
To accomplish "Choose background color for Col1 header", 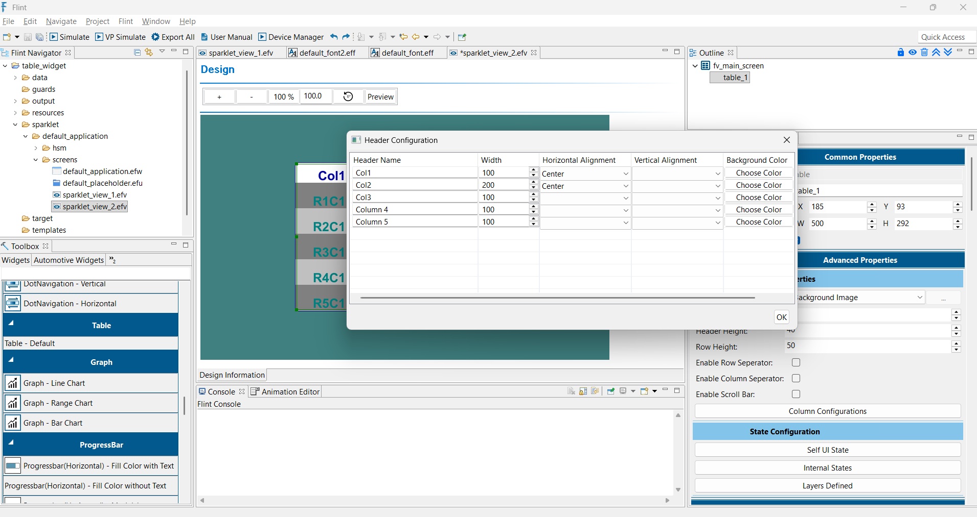I will pyautogui.click(x=759, y=173).
